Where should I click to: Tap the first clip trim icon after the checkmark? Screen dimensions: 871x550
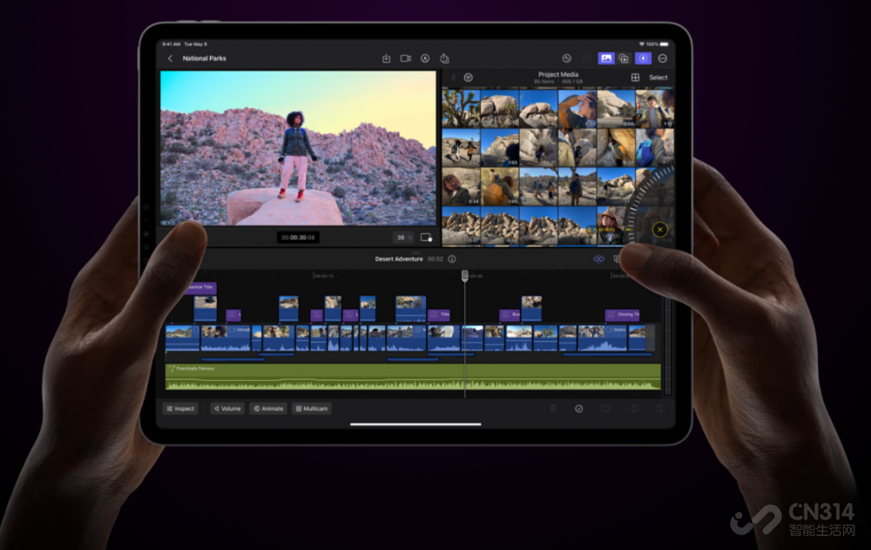click(x=606, y=409)
